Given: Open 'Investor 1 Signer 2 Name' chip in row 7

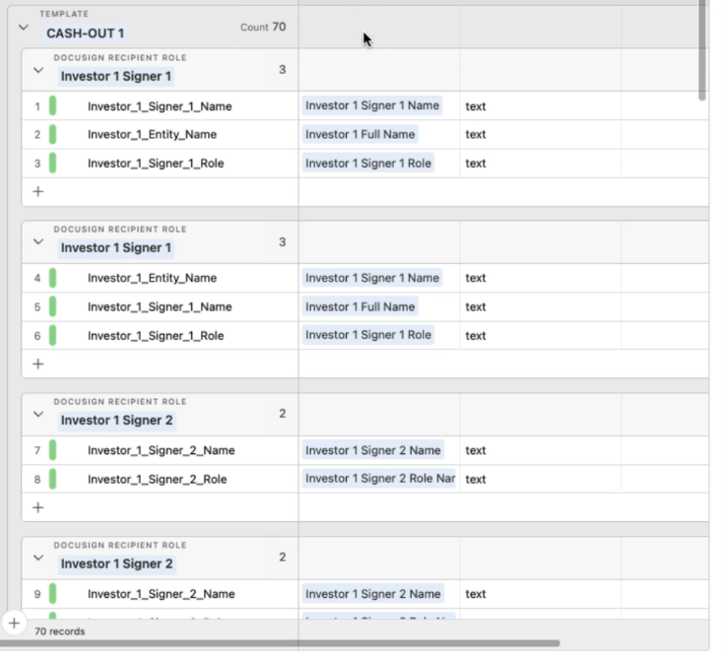Looking at the screenshot, I should tap(373, 451).
